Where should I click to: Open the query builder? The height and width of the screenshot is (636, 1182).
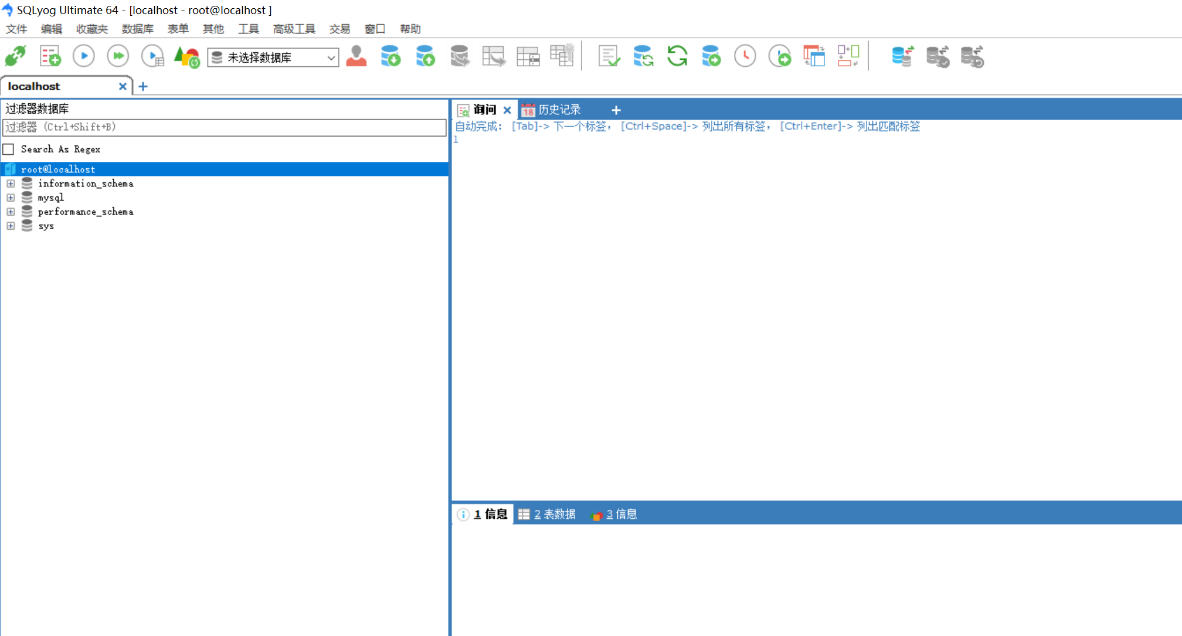[x=814, y=56]
